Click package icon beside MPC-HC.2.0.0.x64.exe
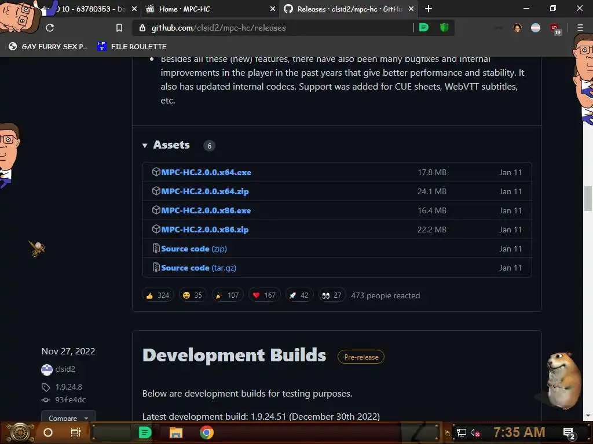The height and width of the screenshot is (444, 593). coord(156,172)
